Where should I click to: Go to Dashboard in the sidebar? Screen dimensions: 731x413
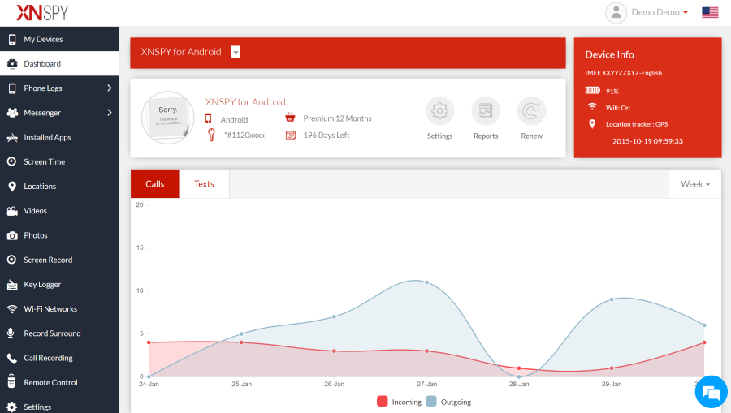coord(59,64)
